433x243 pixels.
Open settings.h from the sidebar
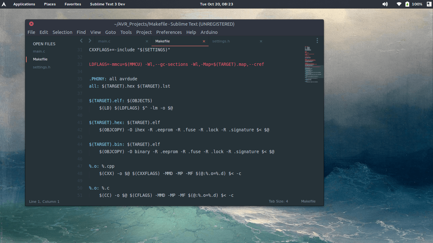[x=42, y=67]
